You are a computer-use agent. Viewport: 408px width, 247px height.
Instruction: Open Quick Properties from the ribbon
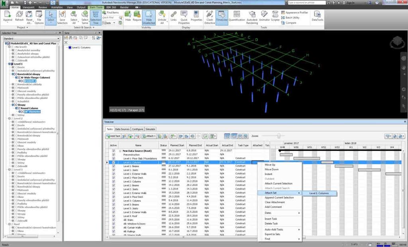tap(184, 17)
